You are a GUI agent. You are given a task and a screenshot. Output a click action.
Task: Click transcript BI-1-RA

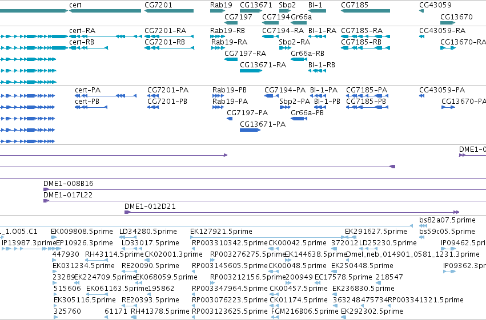point(322,31)
